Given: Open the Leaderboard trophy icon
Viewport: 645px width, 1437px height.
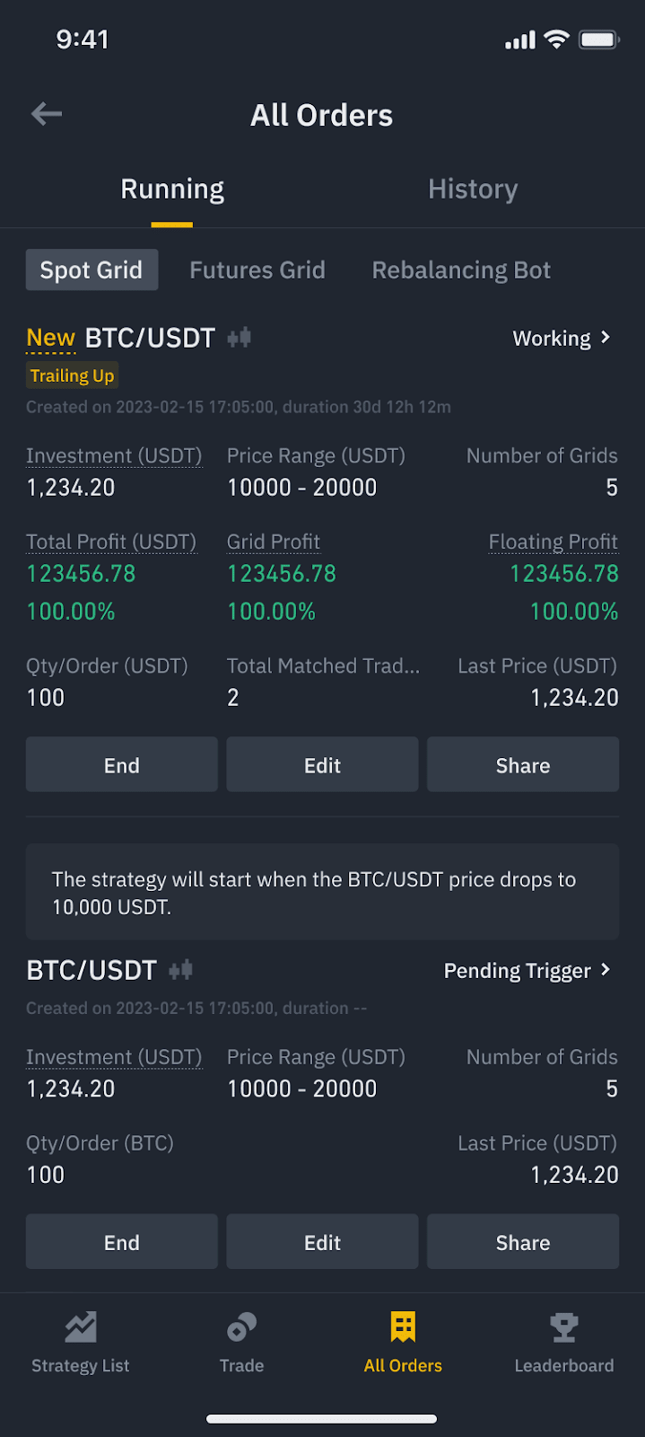Looking at the screenshot, I should click(x=563, y=1327).
